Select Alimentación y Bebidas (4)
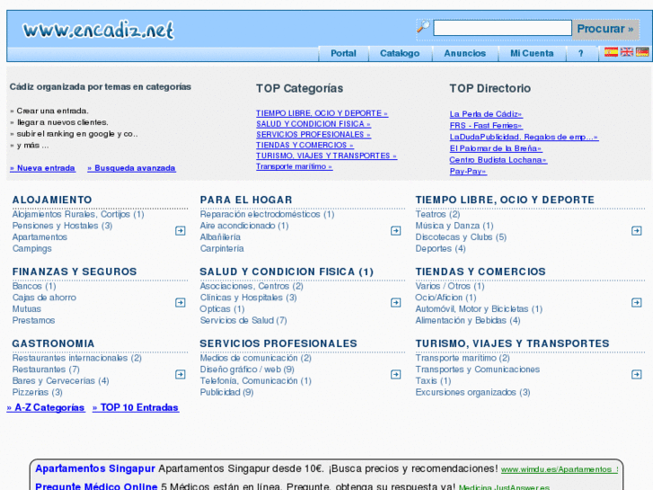Image resolution: width=653 pixels, height=490 pixels. tap(468, 320)
